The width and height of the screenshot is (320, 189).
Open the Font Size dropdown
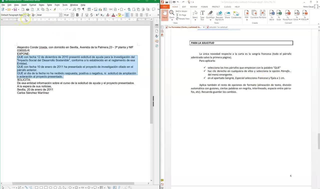(72, 15)
